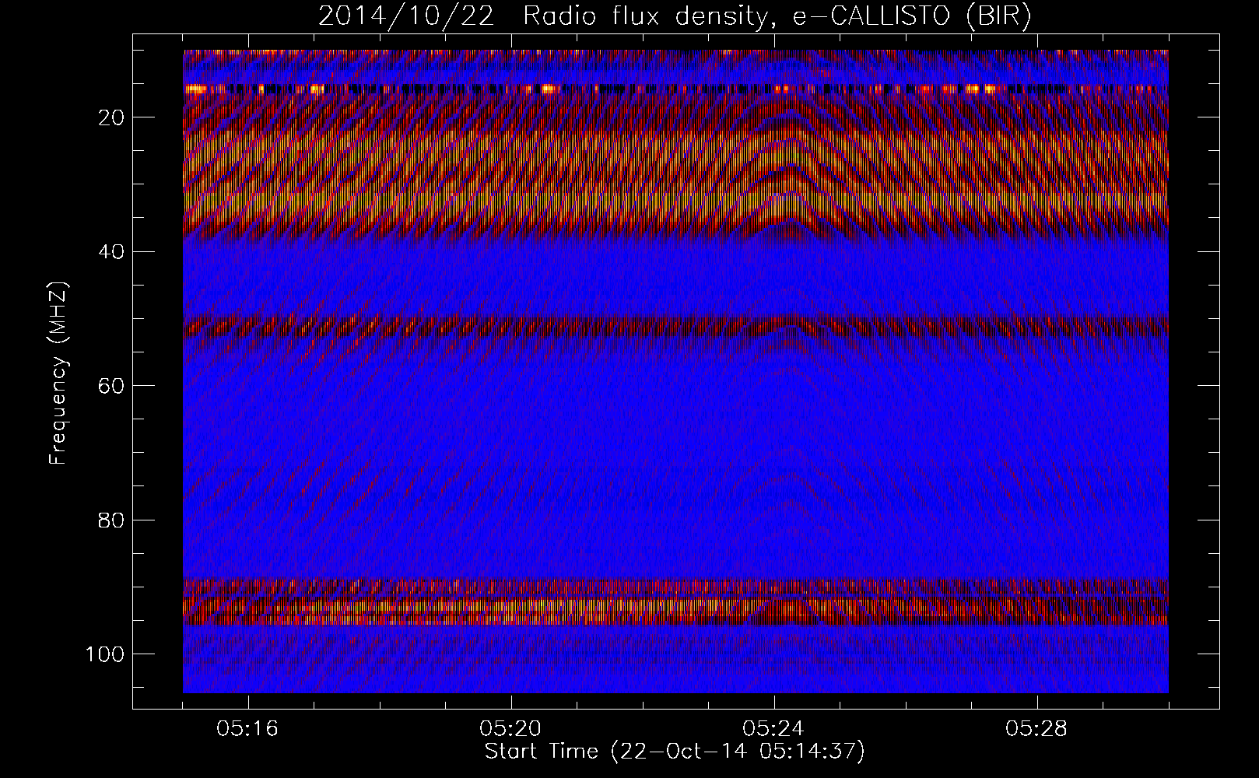
Task: Click the 05:28 time tick label
Action: [1037, 729]
